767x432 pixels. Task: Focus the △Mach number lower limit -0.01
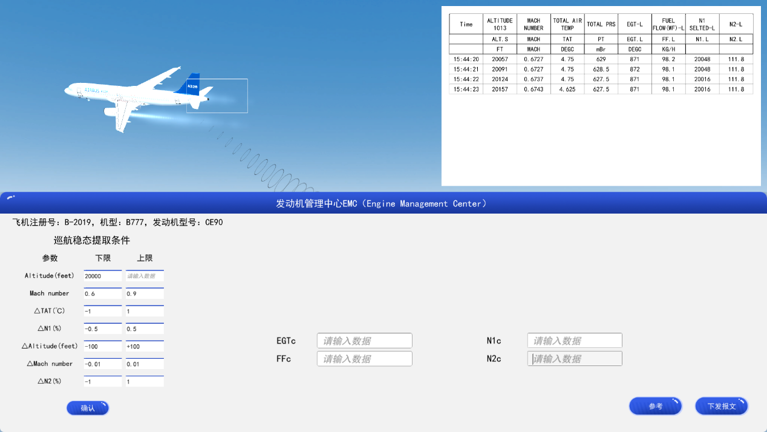[x=102, y=364]
